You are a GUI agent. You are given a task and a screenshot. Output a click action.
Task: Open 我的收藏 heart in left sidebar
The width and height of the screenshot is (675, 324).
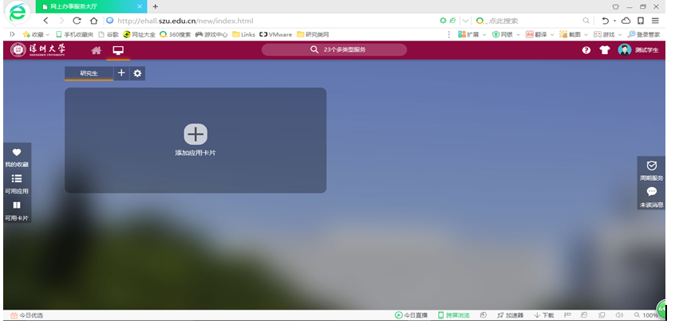(x=17, y=156)
